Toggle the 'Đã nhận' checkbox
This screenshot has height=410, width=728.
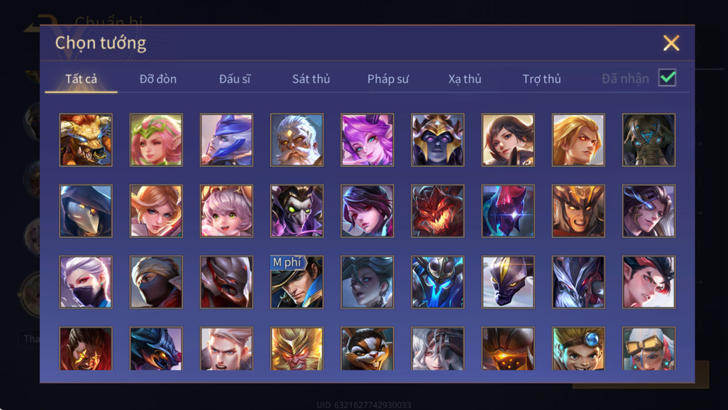tap(667, 78)
